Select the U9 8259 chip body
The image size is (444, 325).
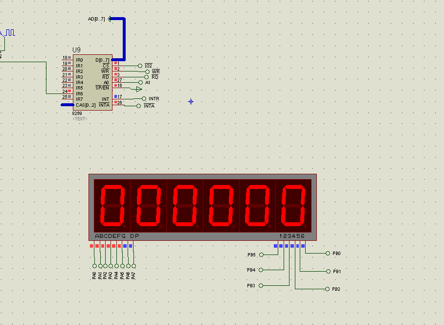[x=92, y=82]
